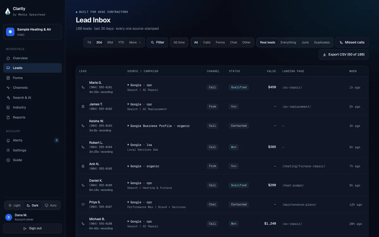This screenshot has width=379, height=237.
Task: Show only Calls channel leads
Action: tap(207, 42)
